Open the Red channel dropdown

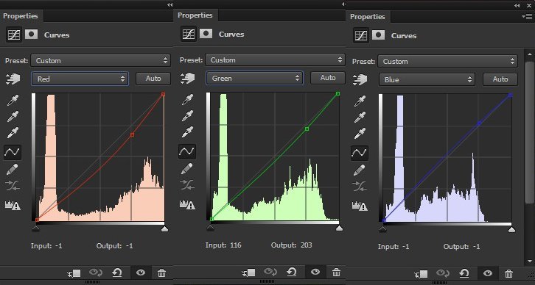pyautogui.click(x=80, y=79)
